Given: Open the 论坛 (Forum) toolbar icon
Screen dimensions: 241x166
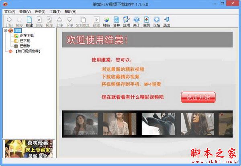Looking at the screenshot, I should (157, 22).
